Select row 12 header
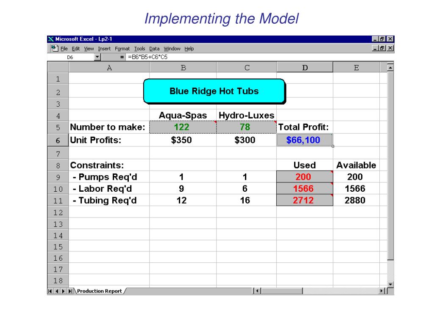The width and height of the screenshot is (434, 325). coord(58,212)
